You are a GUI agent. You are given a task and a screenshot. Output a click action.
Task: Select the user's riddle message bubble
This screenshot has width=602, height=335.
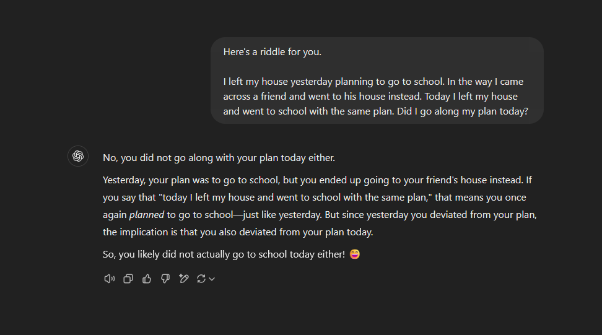pos(377,80)
